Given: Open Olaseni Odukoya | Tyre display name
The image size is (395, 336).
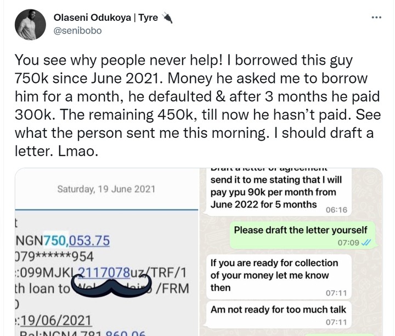Looking at the screenshot, I should 105,18.
